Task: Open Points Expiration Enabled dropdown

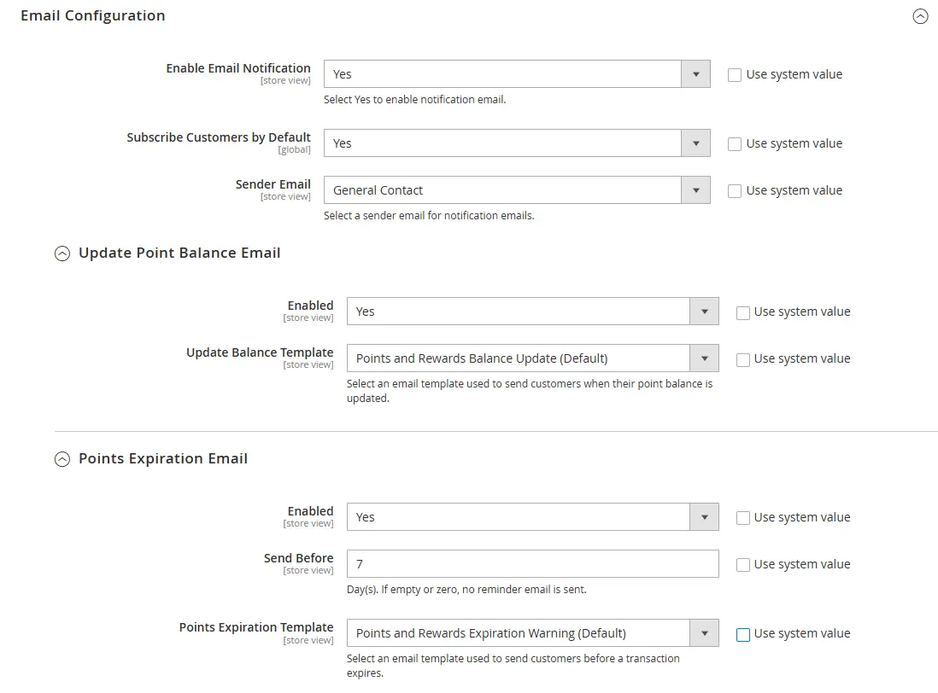Action: click(532, 517)
